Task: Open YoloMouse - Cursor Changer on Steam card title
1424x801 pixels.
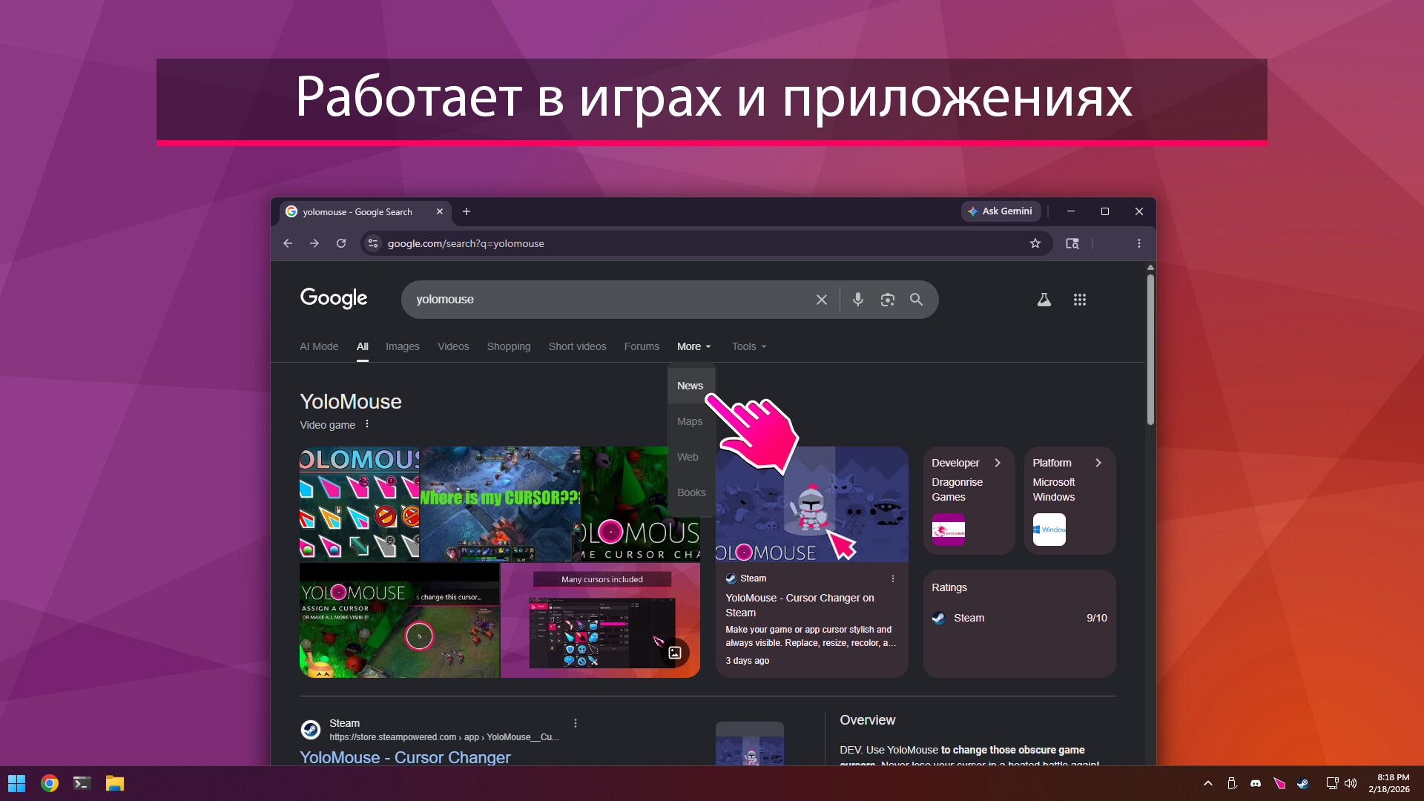Action: [x=800, y=605]
